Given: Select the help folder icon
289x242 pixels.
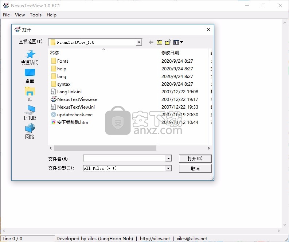Looking at the screenshot, I should pos(54,69).
